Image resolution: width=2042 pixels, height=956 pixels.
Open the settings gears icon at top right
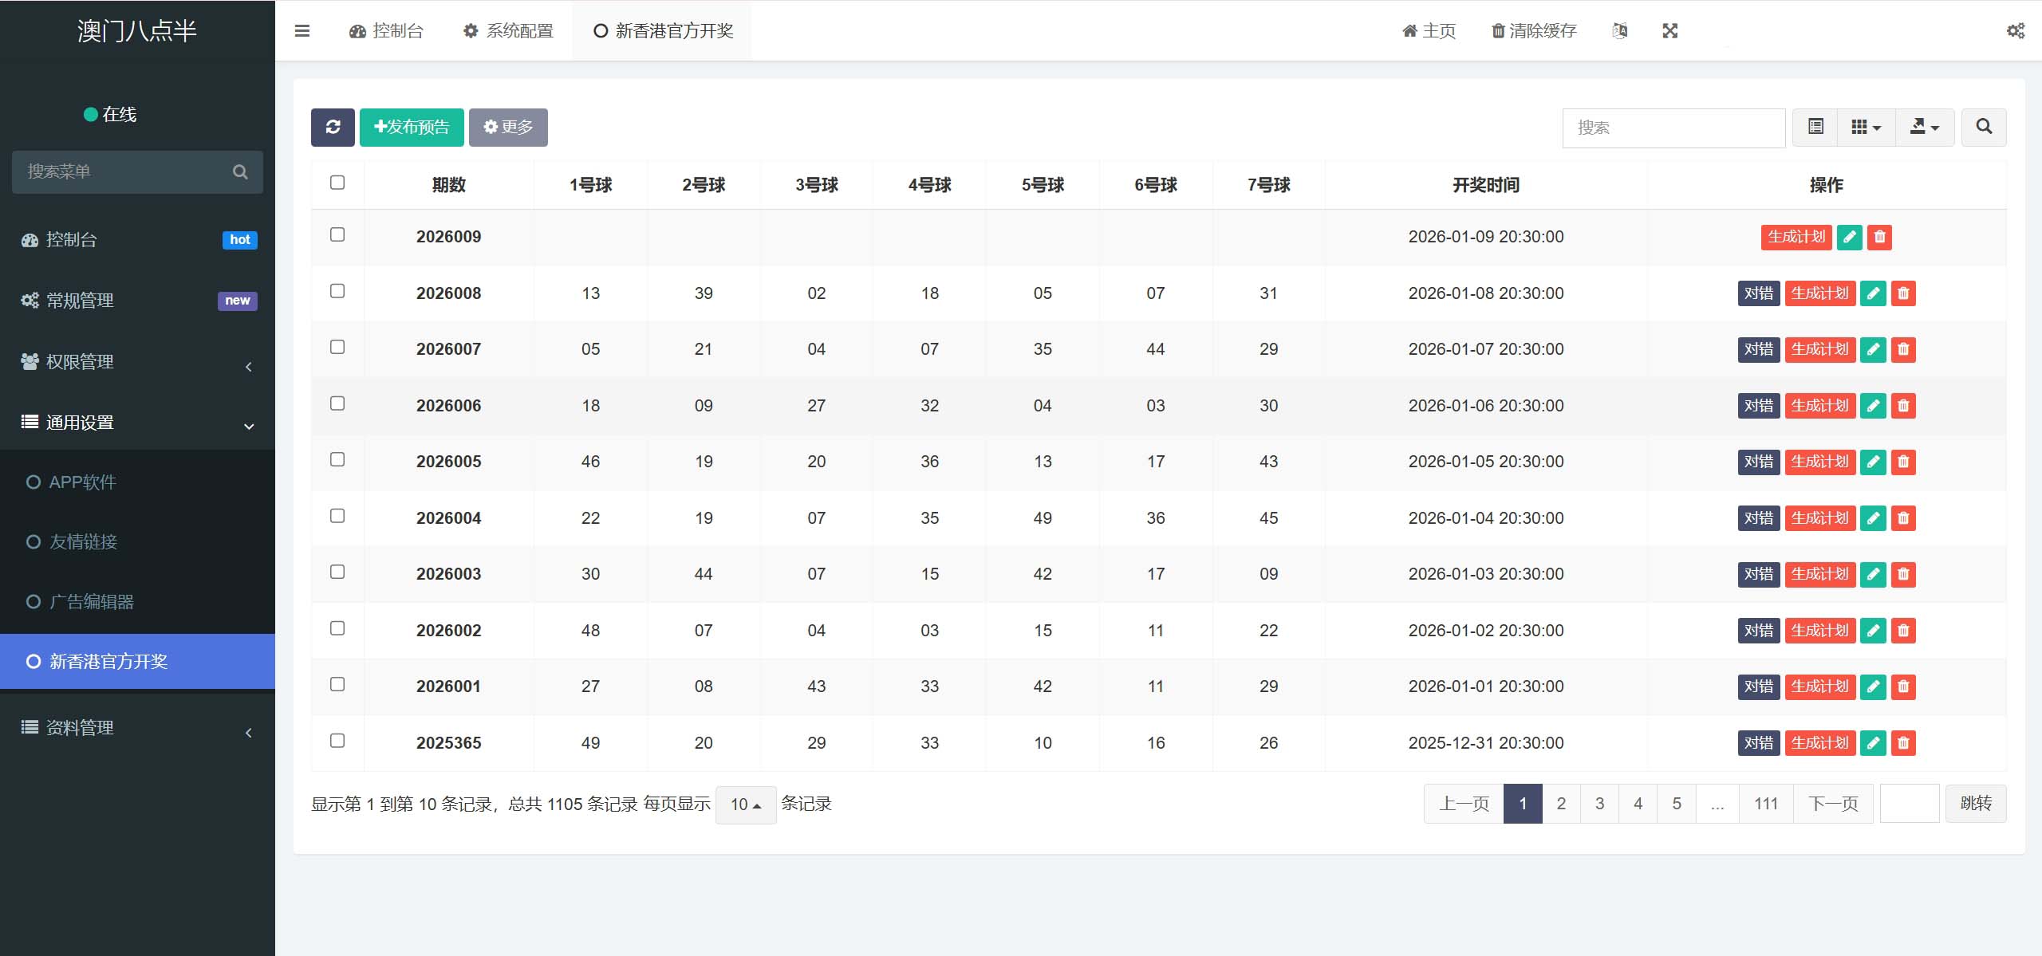[2015, 31]
